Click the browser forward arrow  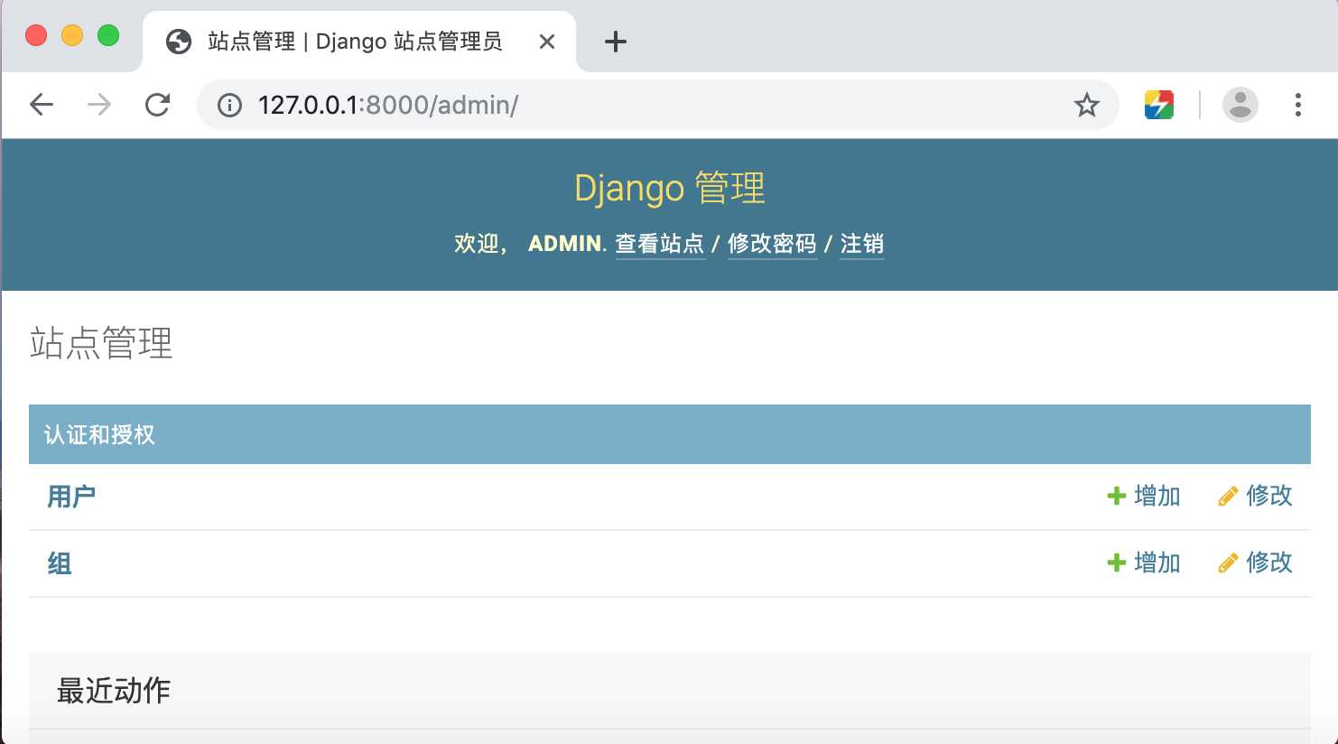pyautogui.click(x=99, y=105)
